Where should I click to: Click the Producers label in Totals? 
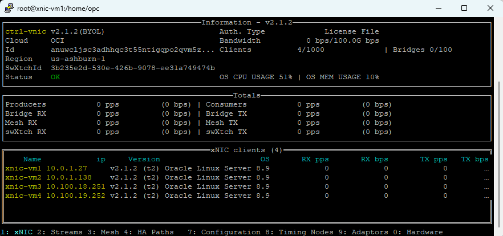26,104
